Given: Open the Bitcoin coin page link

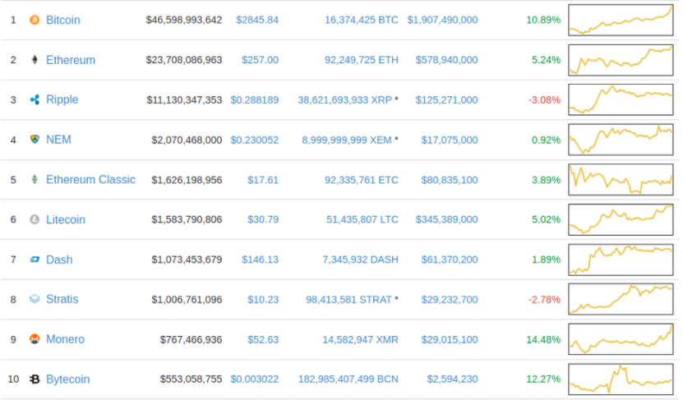Looking at the screenshot, I should 63,20.
